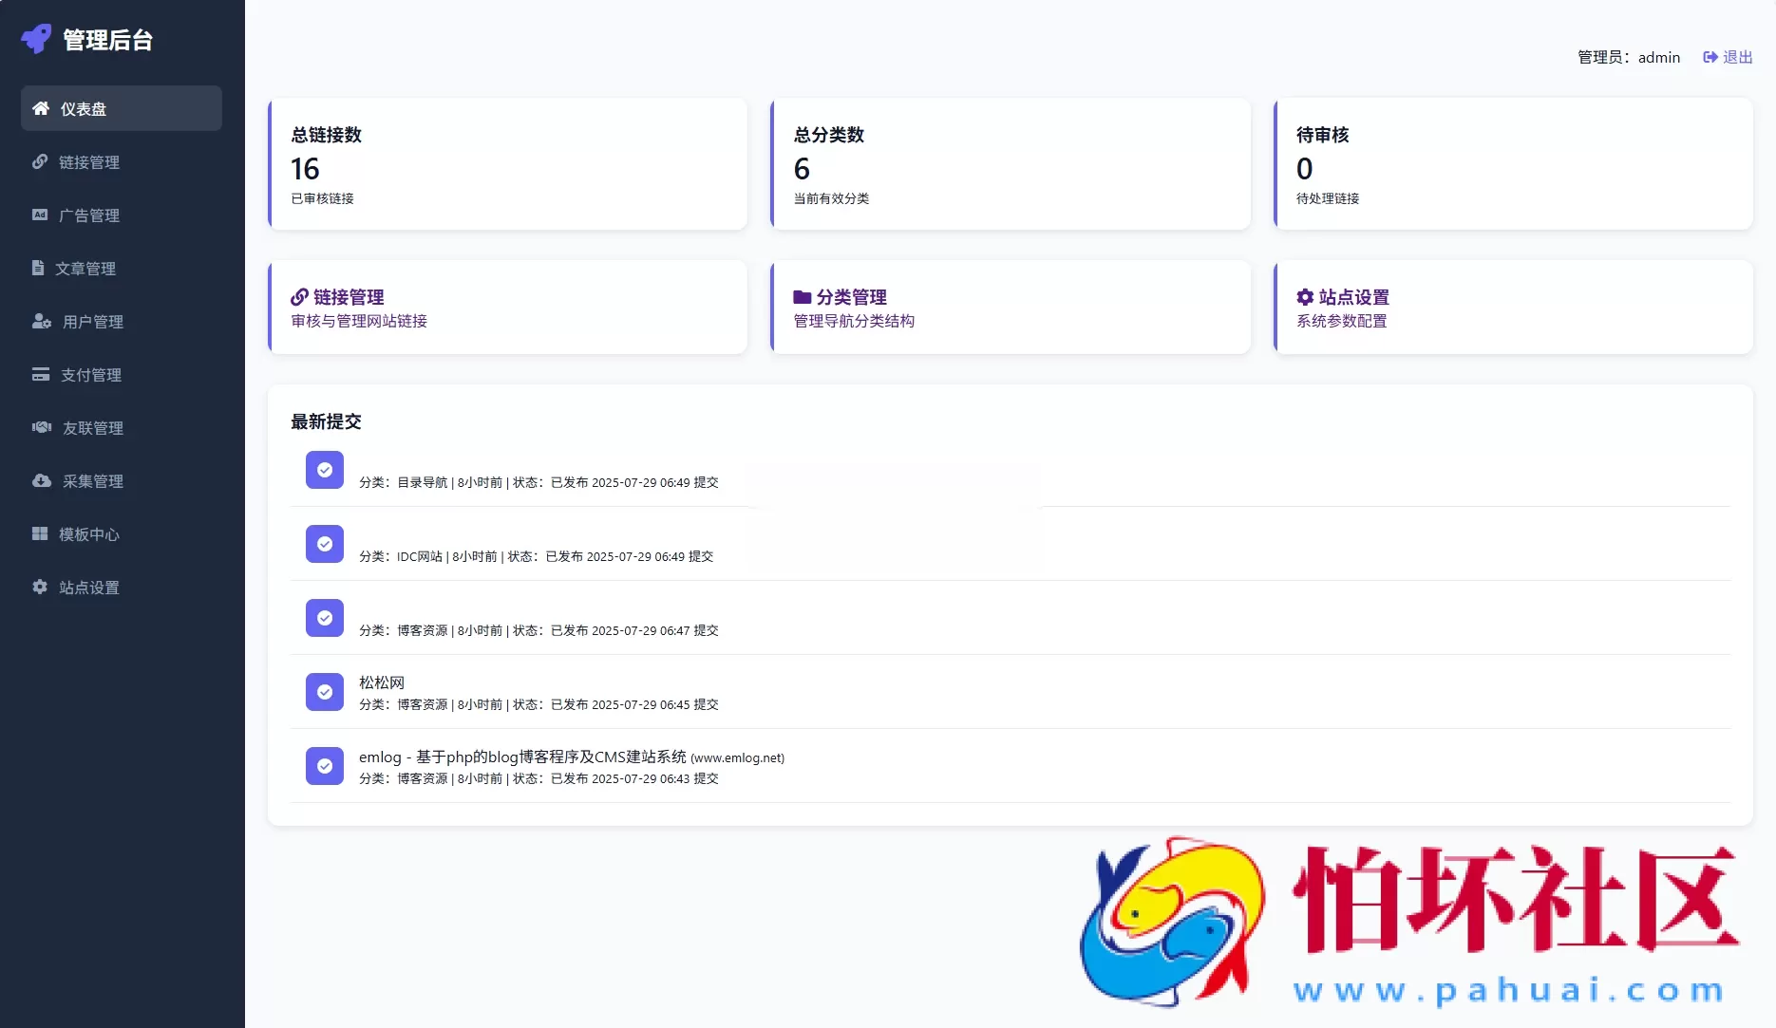The width and height of the screenshot is (1776, 1028).
Task: Click the handshake icon for 友联管理
Action: pyautogui.click(x=42, y=427)
